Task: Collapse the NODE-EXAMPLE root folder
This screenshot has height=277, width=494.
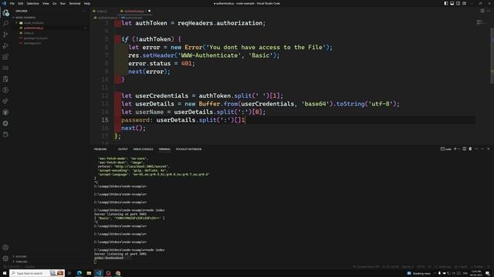Action: tap(25, 18)
